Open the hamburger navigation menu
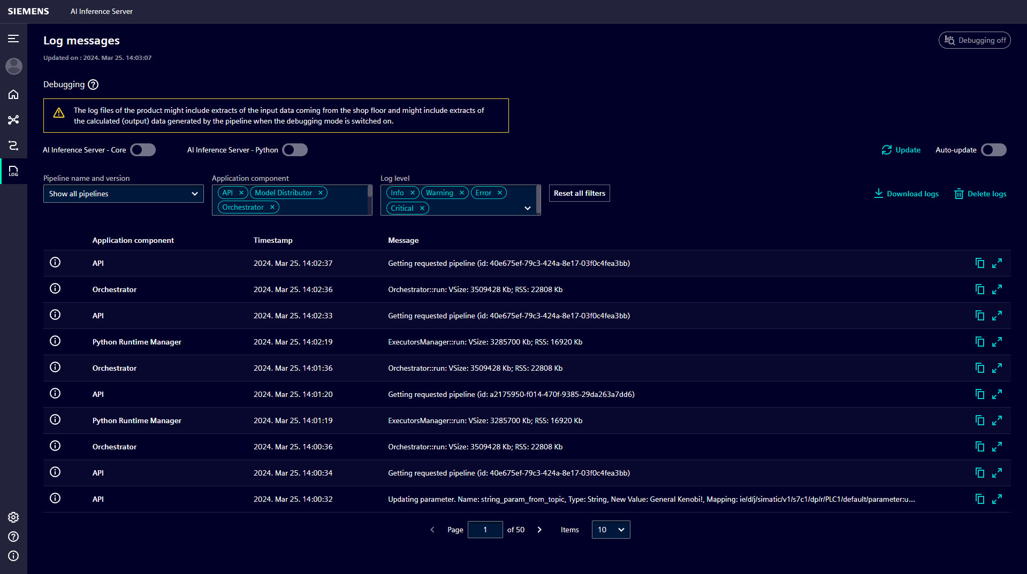This screenshot has width=1027, height=574. 13,39
